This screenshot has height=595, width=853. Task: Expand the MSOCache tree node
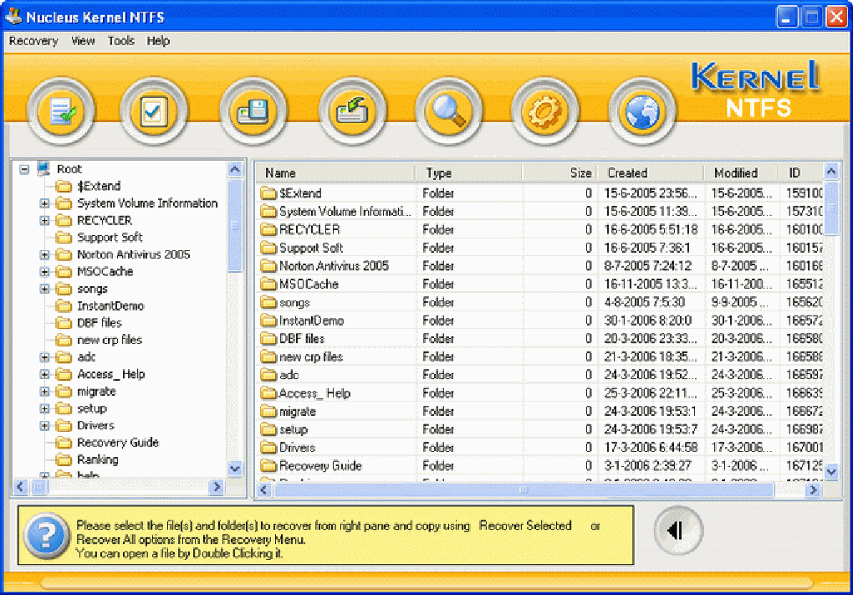[44, 272]
